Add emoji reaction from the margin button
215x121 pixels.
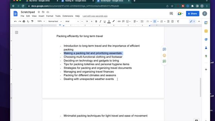(x=164, y=55)
